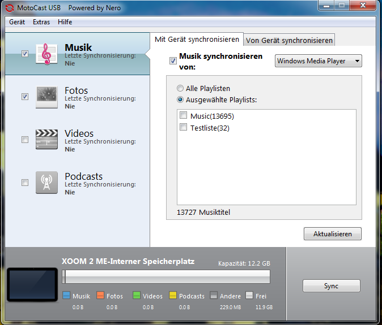Image resolution: width=382 pixels, height=325 pixels.
Task: Click the Fotos category title
Action: click(77, 90)
